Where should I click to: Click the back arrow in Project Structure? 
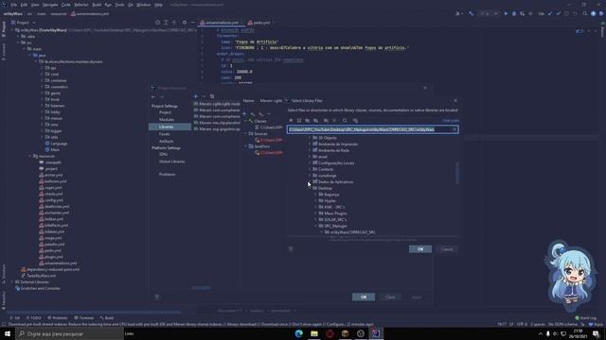pos(153,96)
